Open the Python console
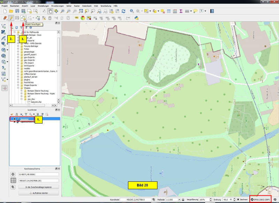Image resolution: width=279 pixels, height=203 pixels. pyautogui.click(x=137, y=18)
